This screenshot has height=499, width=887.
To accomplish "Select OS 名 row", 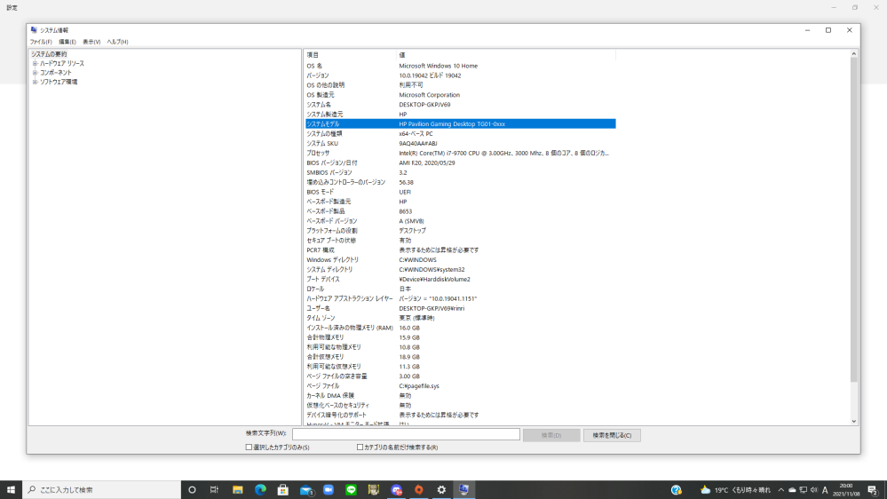I will pyautogui.click(x=460, y=66).
